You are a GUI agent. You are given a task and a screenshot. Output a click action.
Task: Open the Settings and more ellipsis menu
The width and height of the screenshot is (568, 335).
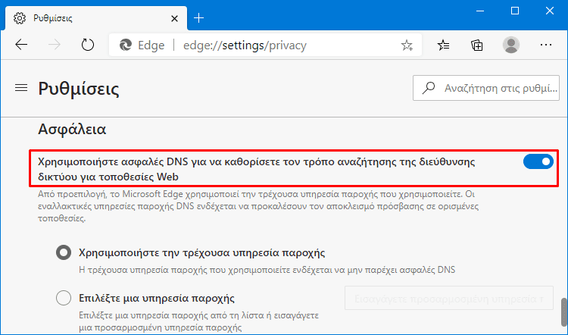click(545, 45)
